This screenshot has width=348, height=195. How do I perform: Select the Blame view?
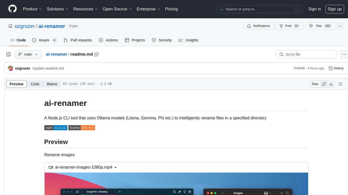(x=52, y=84)
